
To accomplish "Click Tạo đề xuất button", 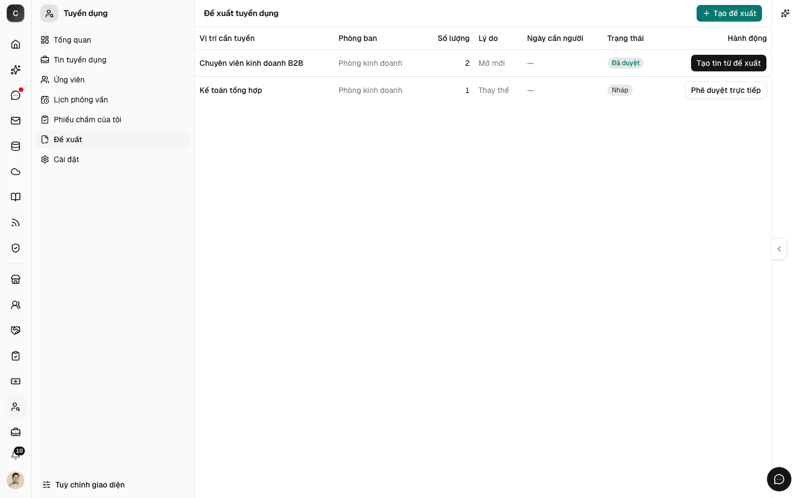I will 729,13.
